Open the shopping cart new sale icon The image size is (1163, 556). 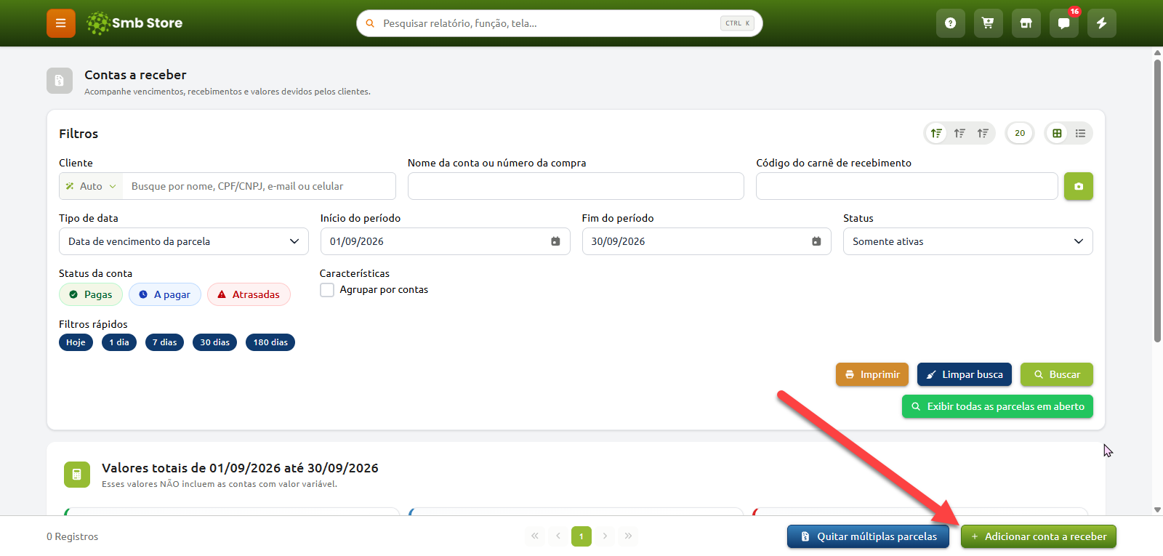click(x=989, y=23)
